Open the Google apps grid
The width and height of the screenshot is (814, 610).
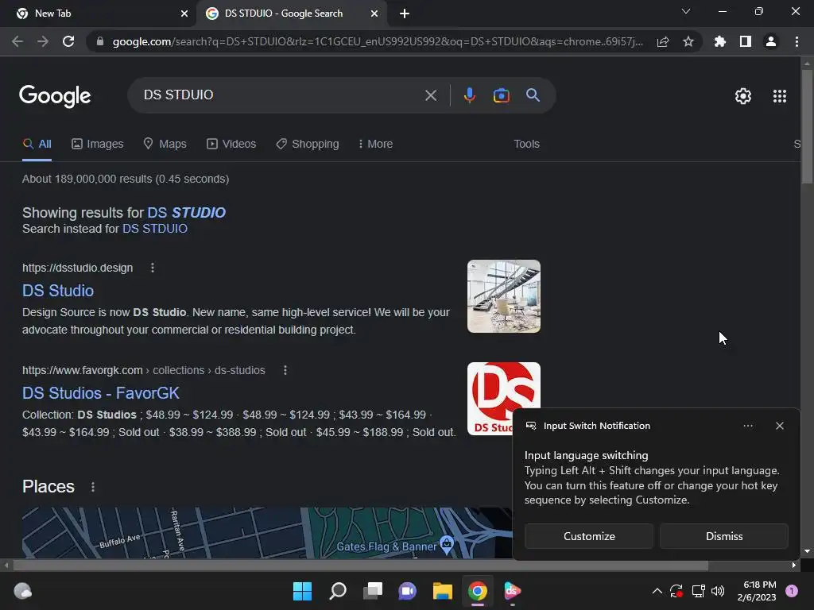tap(780, 96)
